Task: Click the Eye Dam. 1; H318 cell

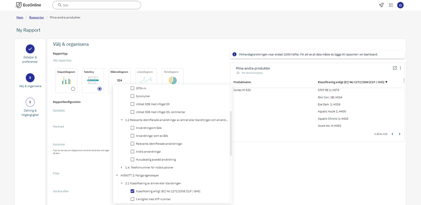Action: click(x=329, y=104)
